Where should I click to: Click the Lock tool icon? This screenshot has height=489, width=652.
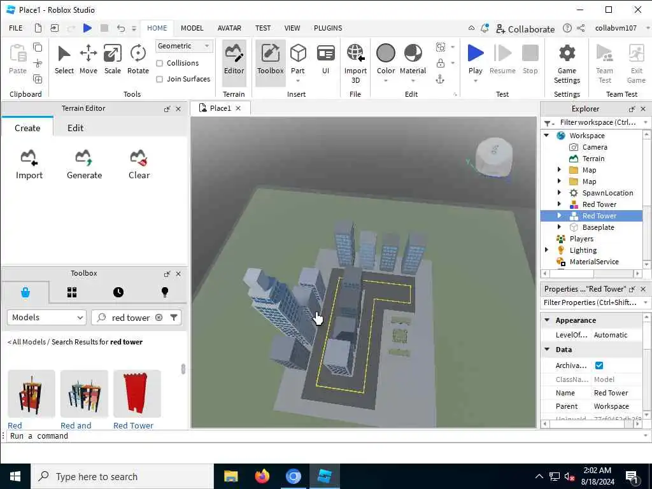coord(441,63)
